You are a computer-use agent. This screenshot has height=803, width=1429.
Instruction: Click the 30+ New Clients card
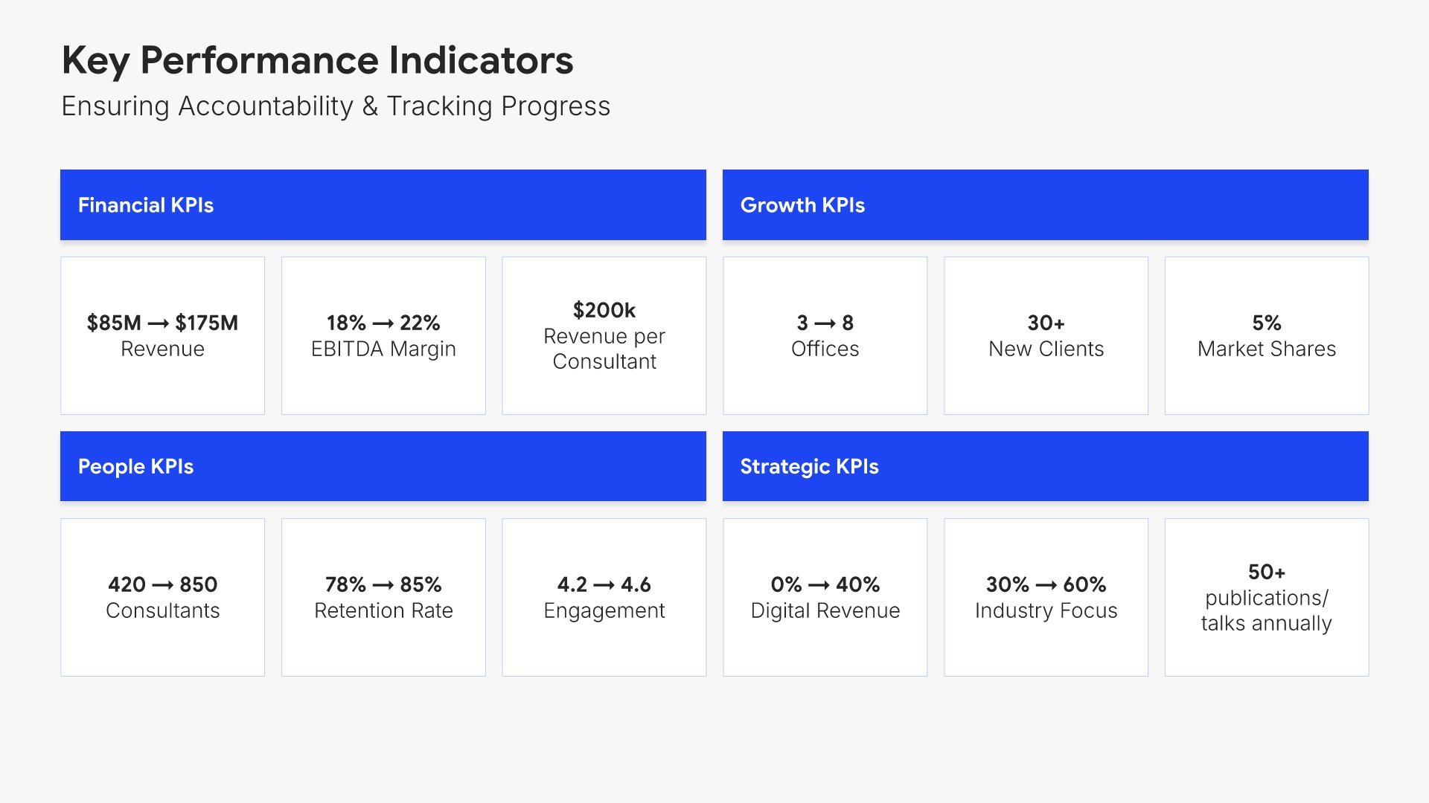coord(1046,335)
